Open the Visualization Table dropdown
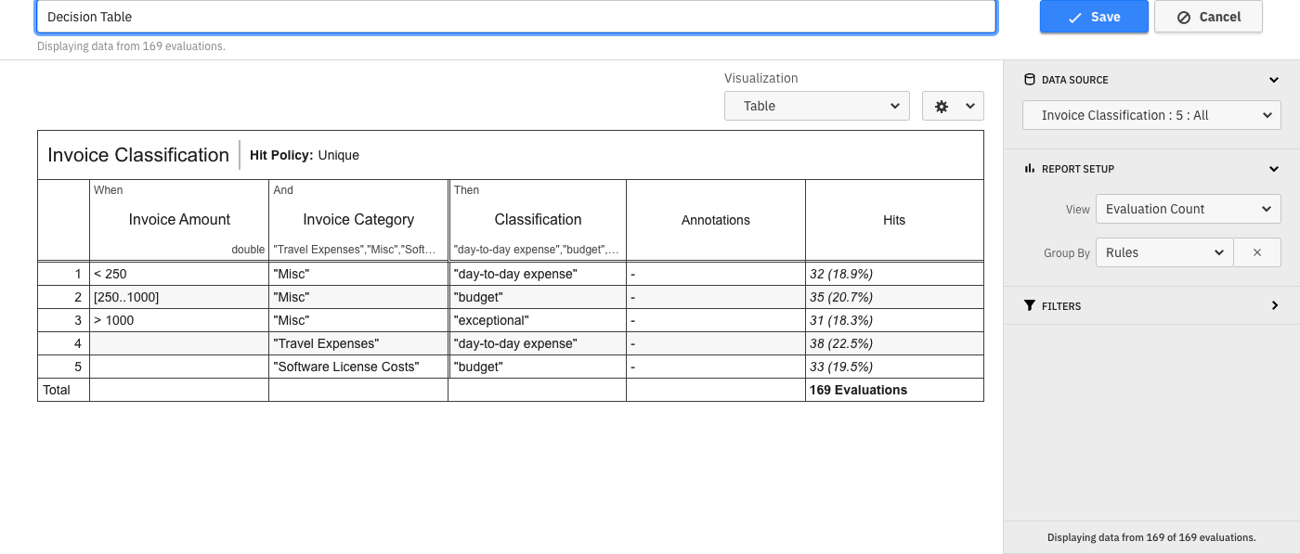Viewport: 1300px width, 554px height. pyautogui.click(x=816, y=106)
